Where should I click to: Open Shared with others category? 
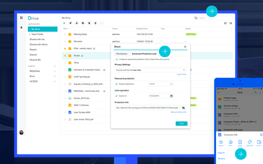tap(39, 45)
